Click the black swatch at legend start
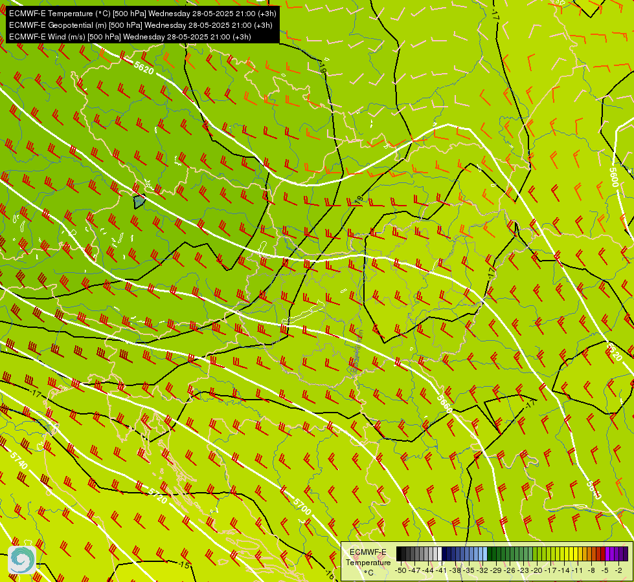634x582 pixels. tap(399, 554)
